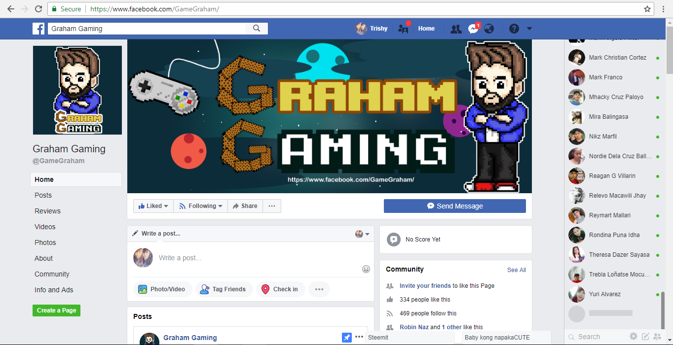
Task: Bookmark this page with star icon
Action: 647,9
